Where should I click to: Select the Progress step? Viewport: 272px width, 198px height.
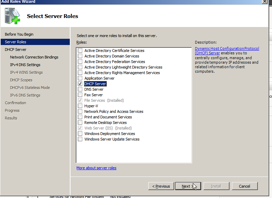pos(12,110)
